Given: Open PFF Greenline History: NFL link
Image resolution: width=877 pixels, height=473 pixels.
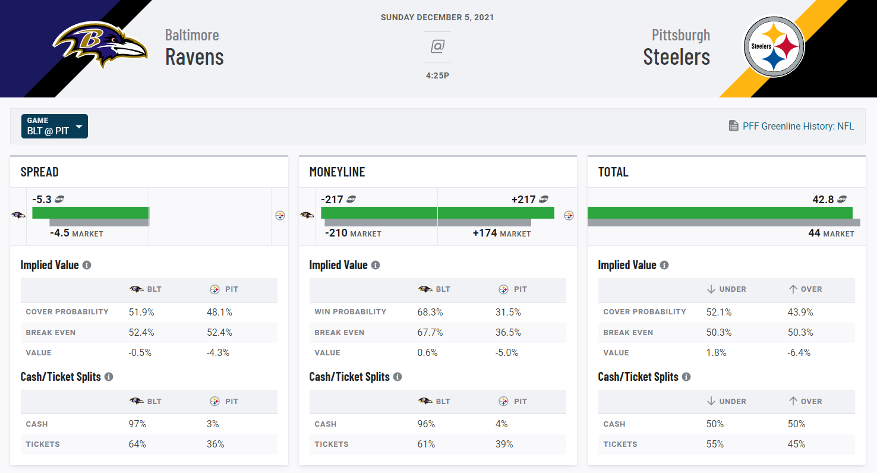Looking at the screenshot, I should click(798, 126).
